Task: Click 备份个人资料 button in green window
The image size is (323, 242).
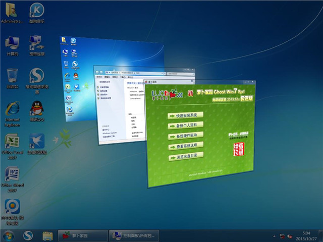Action: pyautogui.click(x=186, y=126)
